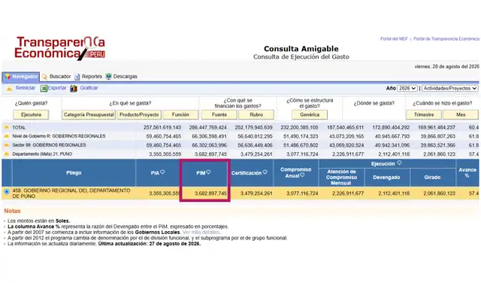Click the Exportar Excel icon
This screenshot has height=283, width=481.
click(44, 89)
